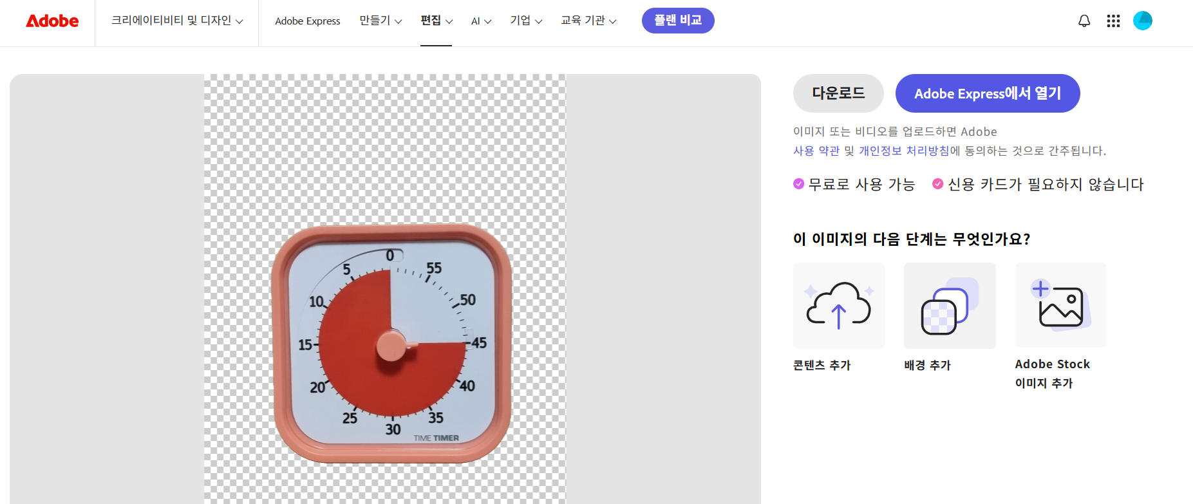The image size is (1193, 504).
Task: Go to Adobe Express nav item
Action: 308,21
